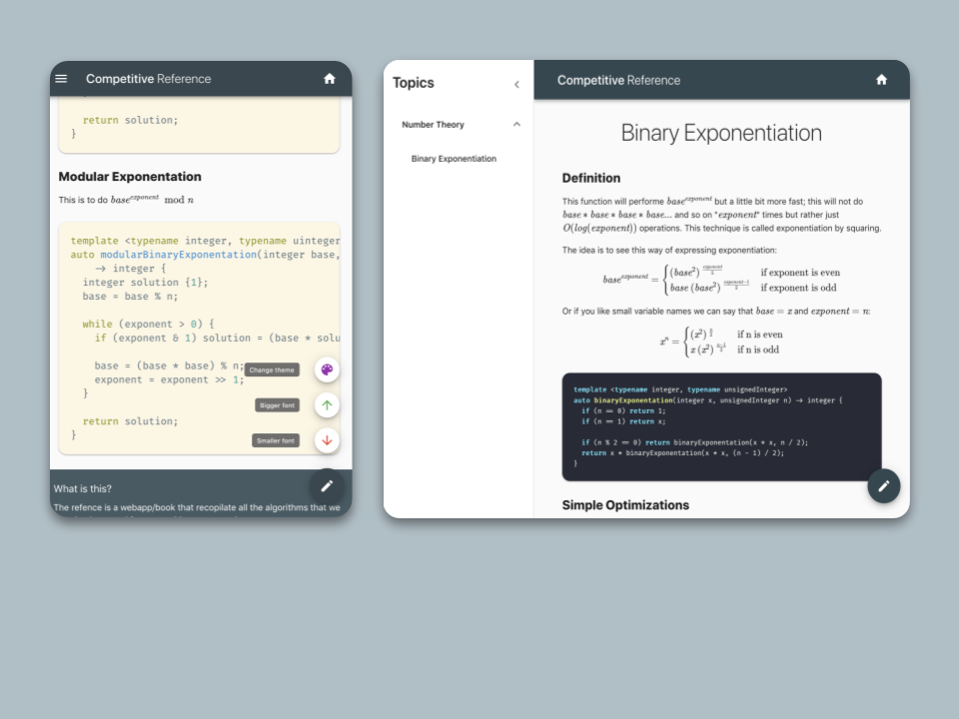This screenshot has width=959, height=719.
Task: Click the "What is this?" footer heading
Action: [x=83, y=488]
